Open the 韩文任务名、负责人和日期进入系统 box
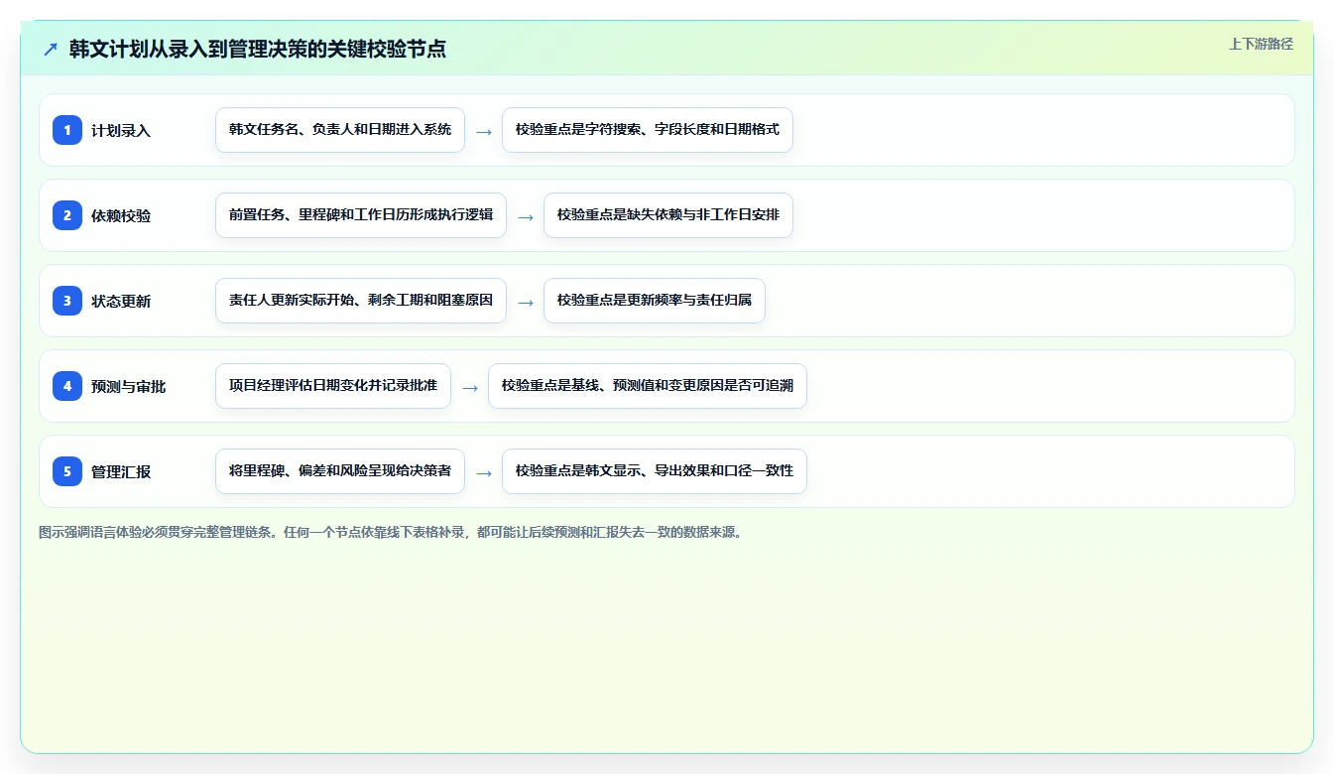The height and width of the screenshot is (774, 1334). (340, 130)
